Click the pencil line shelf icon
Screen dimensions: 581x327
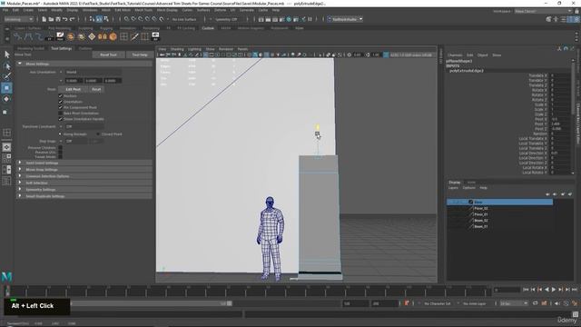tap(134, 36)
